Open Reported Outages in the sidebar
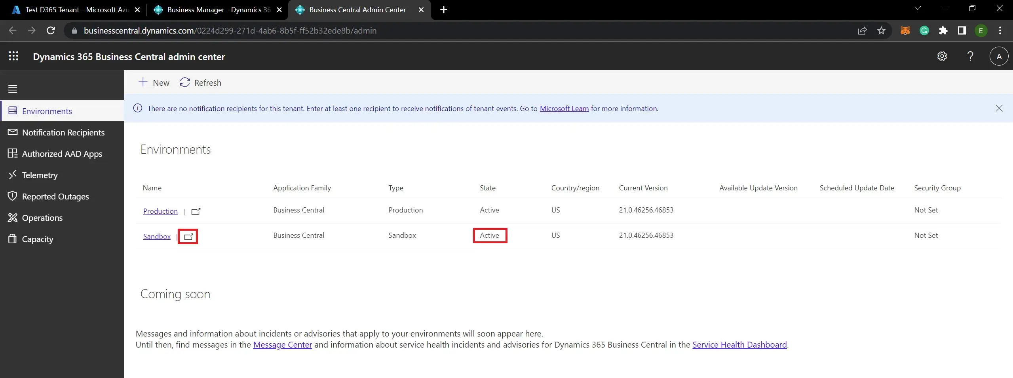This screenshot has height=378, width=1013. [63, 196]
